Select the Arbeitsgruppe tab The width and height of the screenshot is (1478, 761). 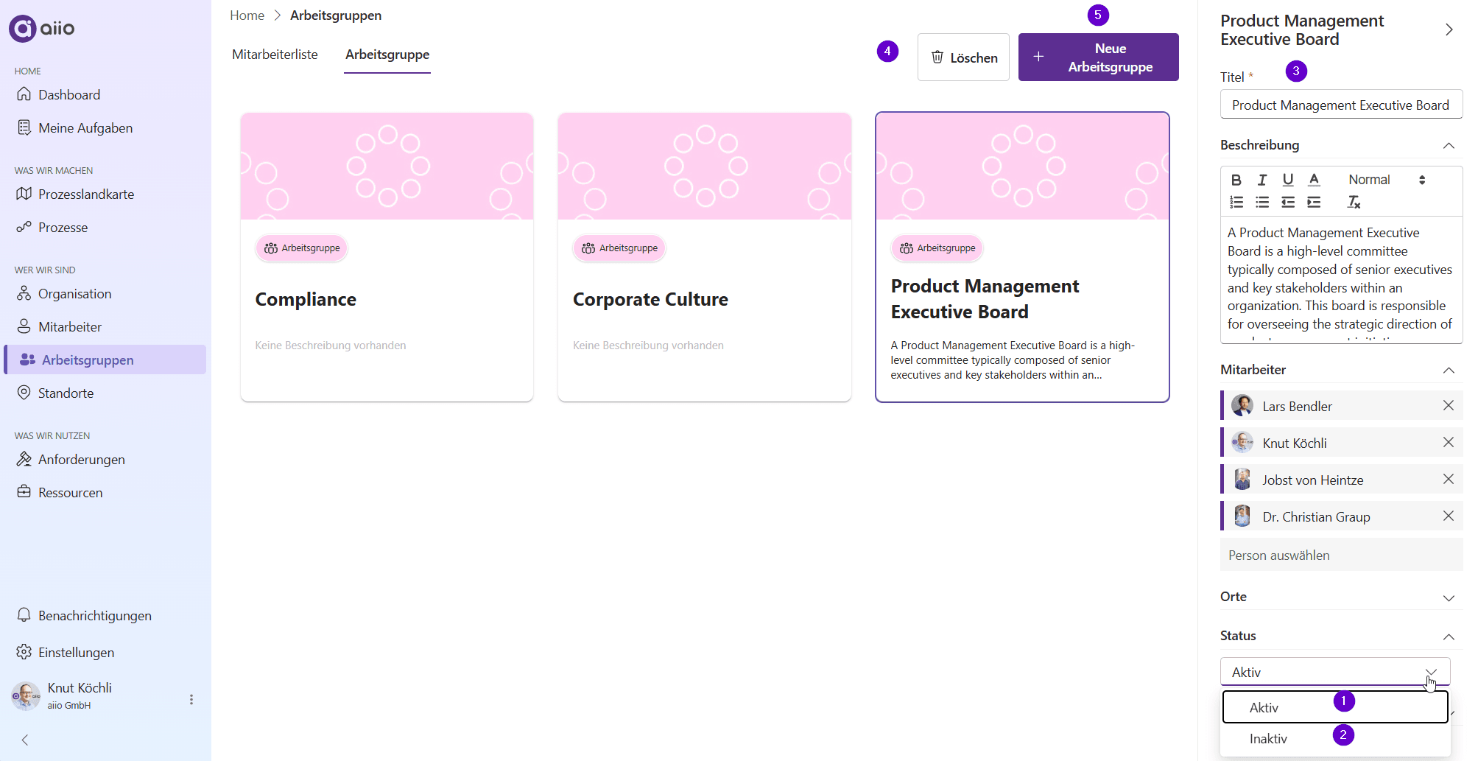387,55
